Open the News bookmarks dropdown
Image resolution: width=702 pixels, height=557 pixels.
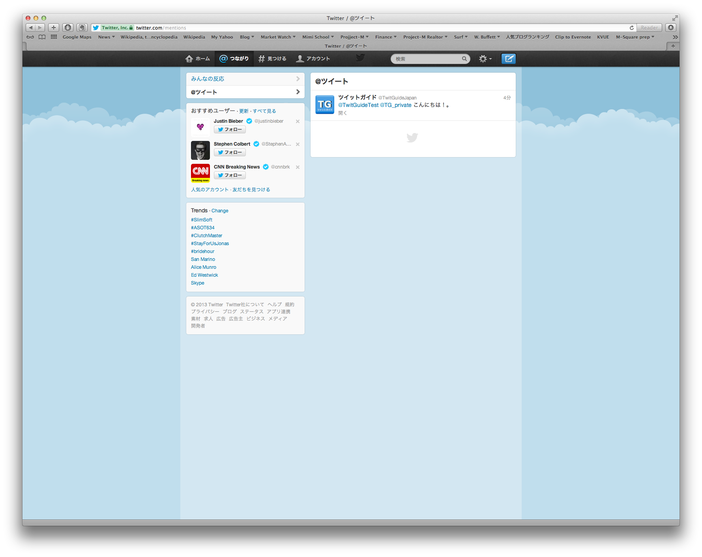pos(107,37)
